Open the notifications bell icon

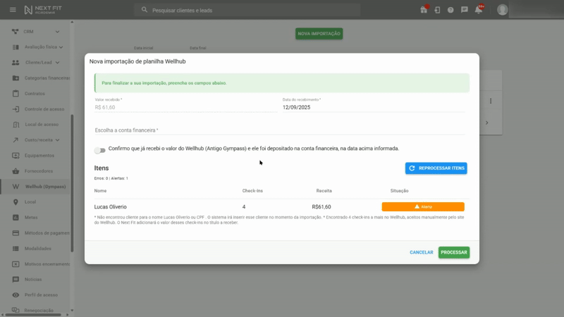[479, 10]
